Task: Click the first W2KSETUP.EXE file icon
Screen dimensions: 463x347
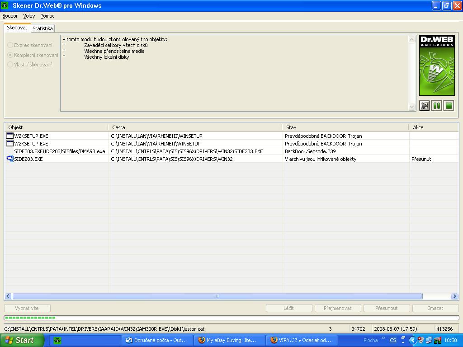Action: [10, 136]
